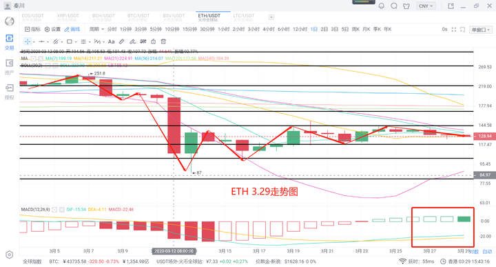Click the 全球指数 status bar label

[x=32, y=261]
